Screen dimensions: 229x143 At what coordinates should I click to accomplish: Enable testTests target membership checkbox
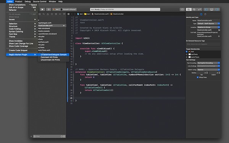(187, 54)
